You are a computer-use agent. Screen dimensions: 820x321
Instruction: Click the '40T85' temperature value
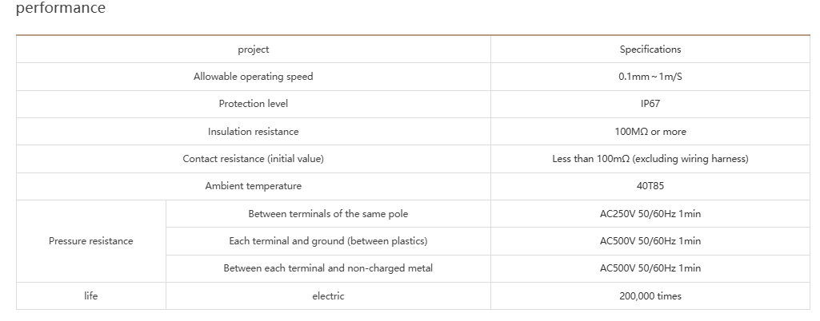pos(650,186)
